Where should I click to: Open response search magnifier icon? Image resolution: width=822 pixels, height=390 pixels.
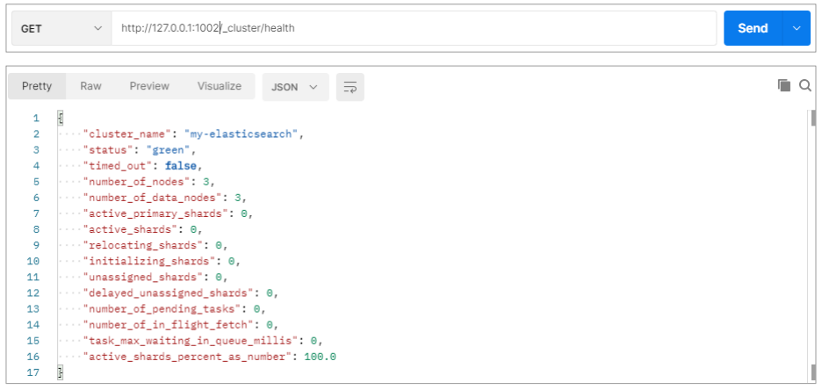tap(805, 85)
